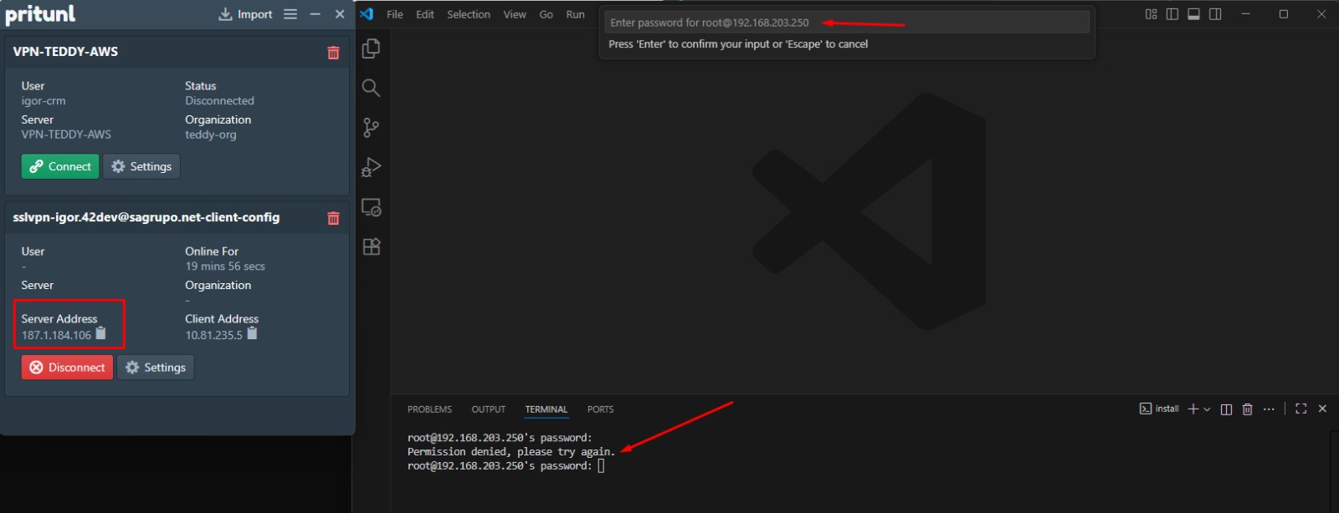Toggle the bottom panel layout button

tap(1193, 14)
